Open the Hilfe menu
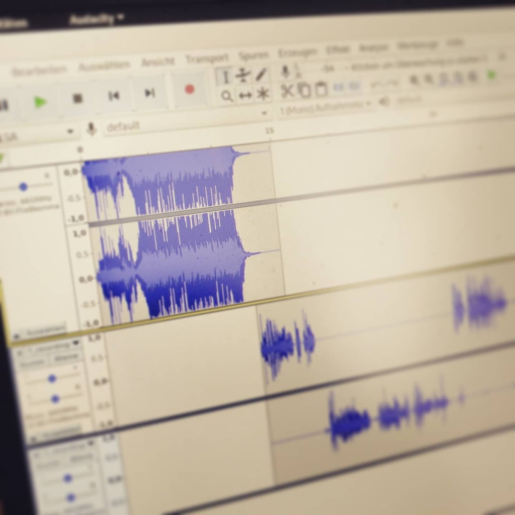 [x=455, y=42]
